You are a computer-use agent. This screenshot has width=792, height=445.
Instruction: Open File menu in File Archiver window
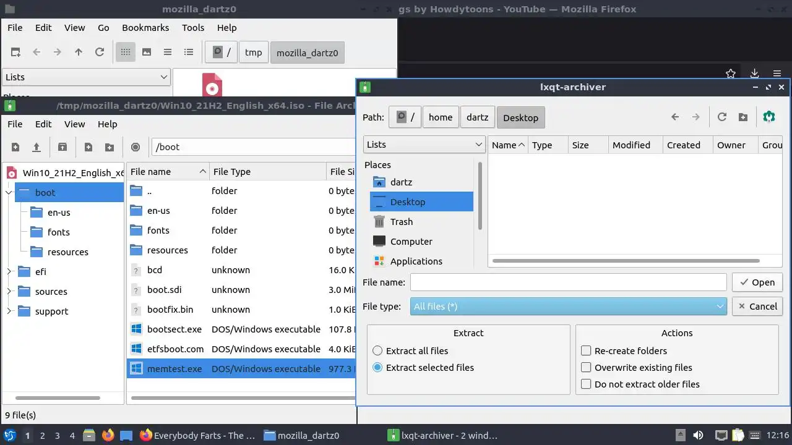[15, 124]
